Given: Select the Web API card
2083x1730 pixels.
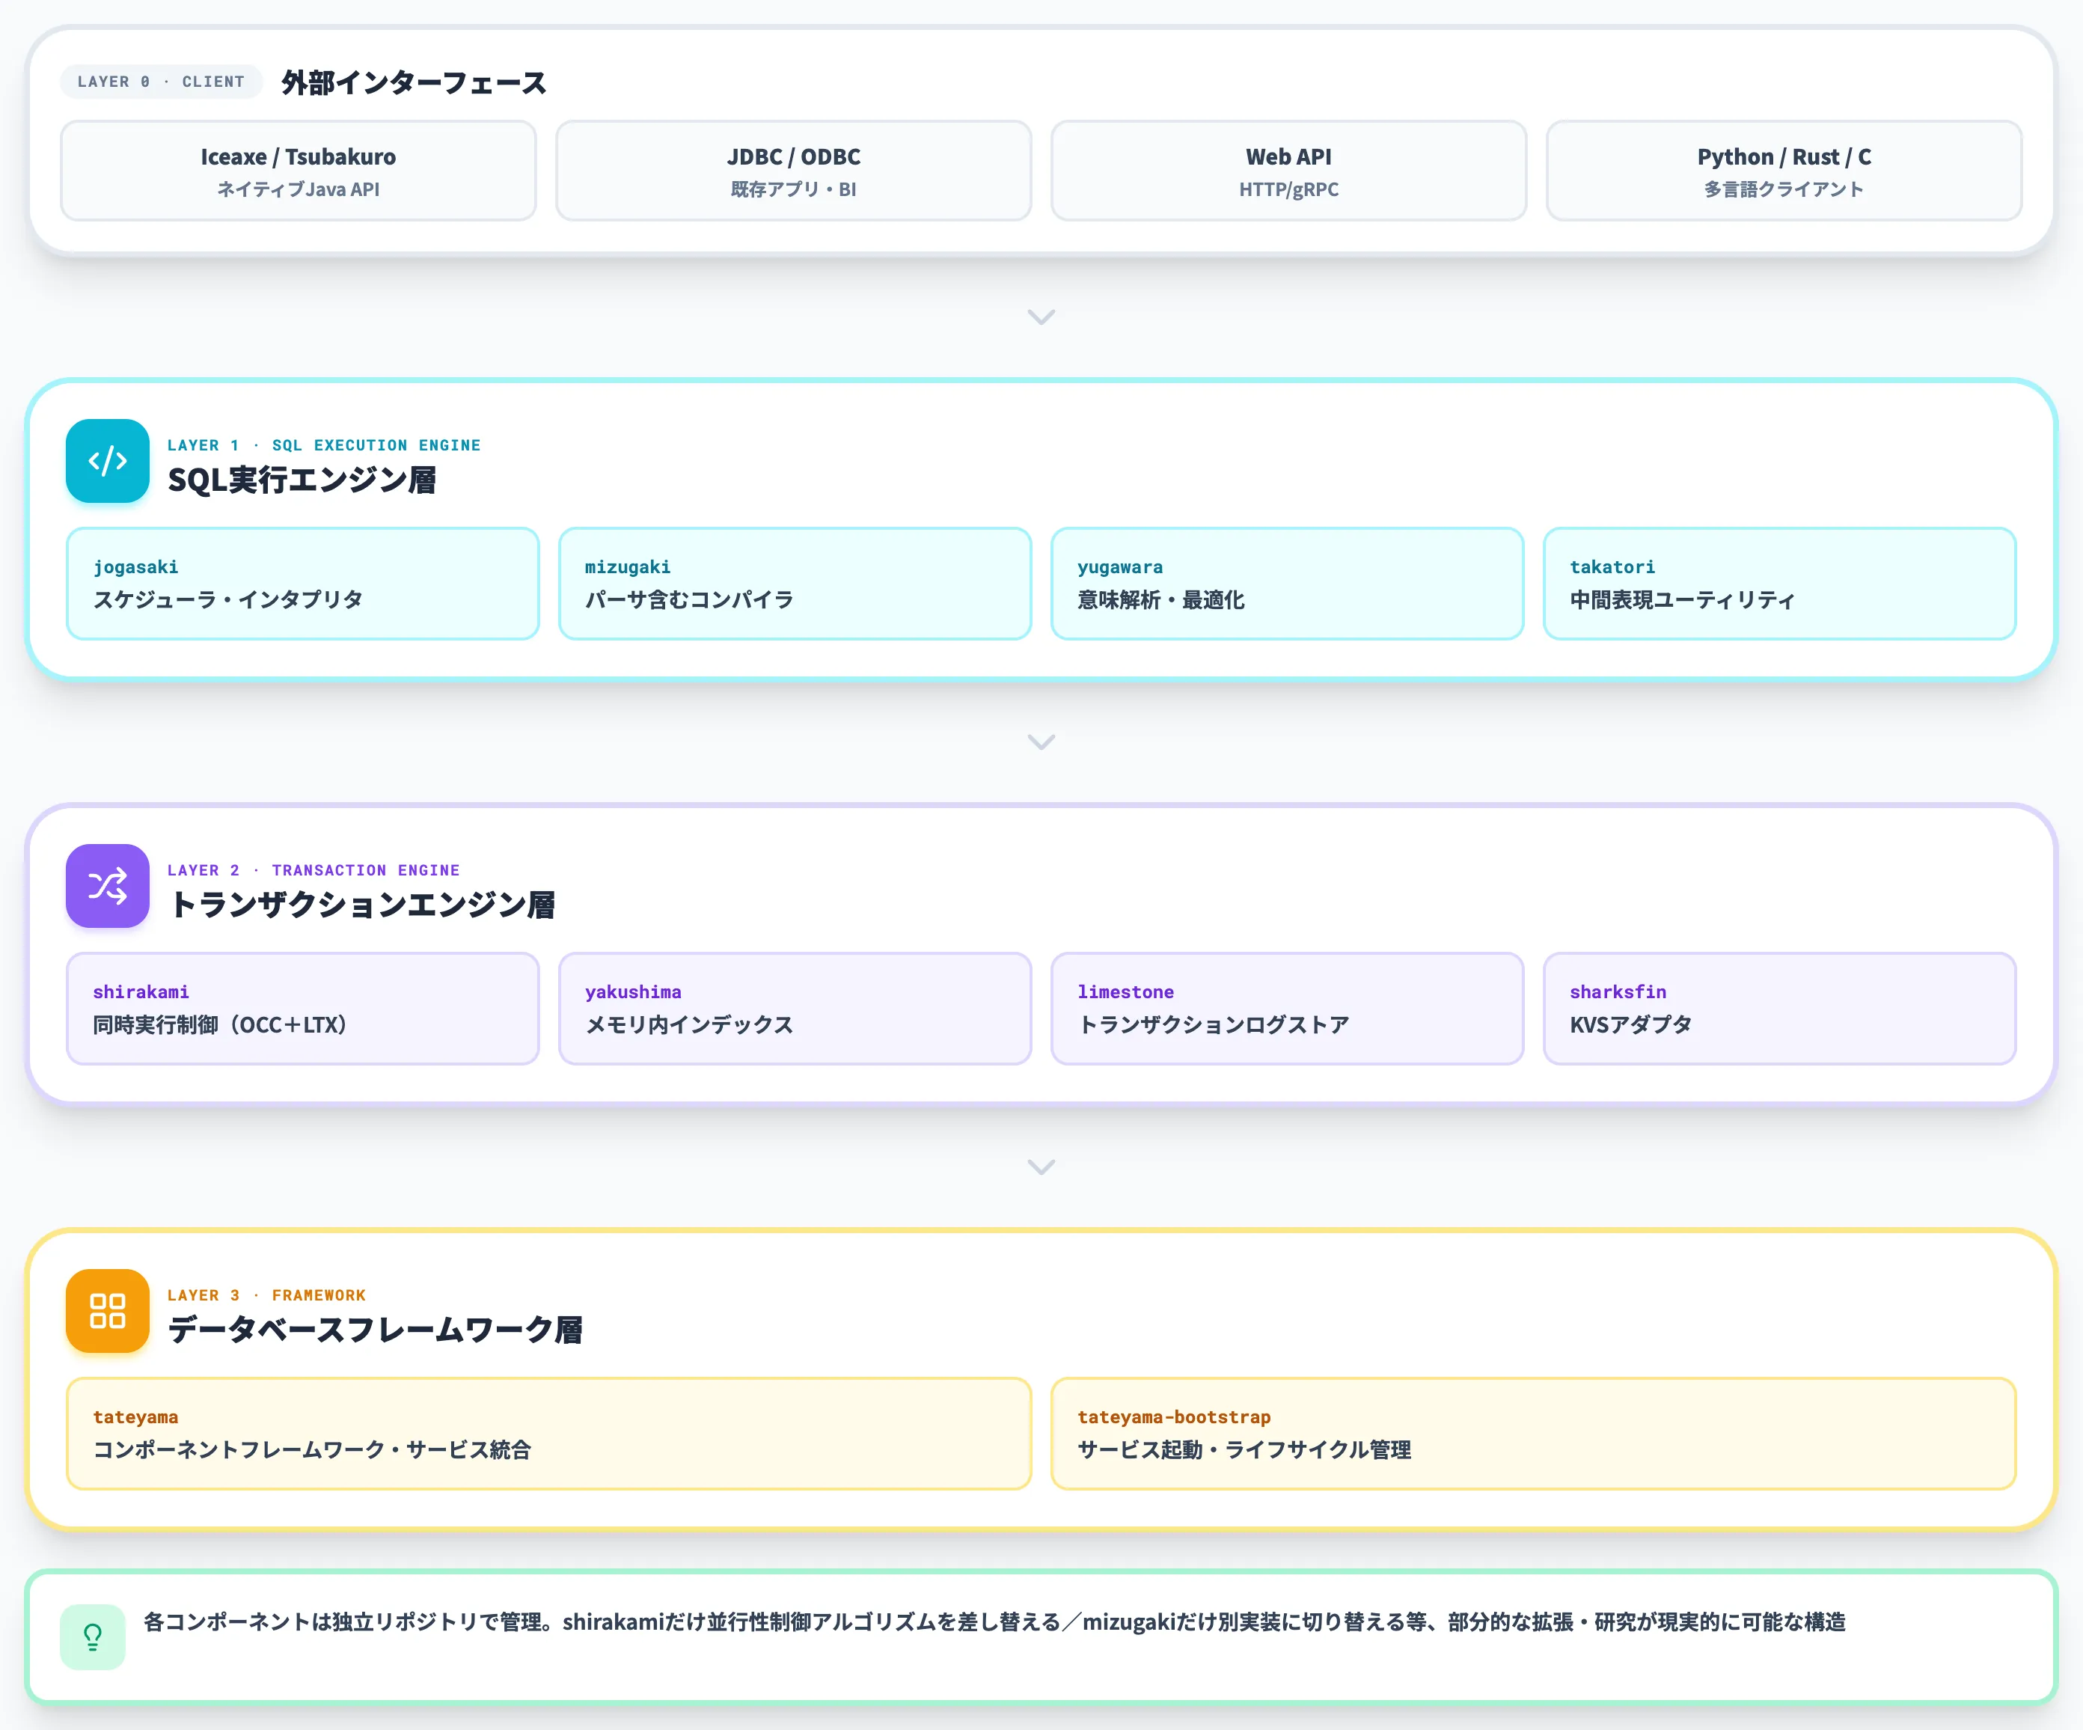Looking at the screenshot, I should pos(1288,171).
